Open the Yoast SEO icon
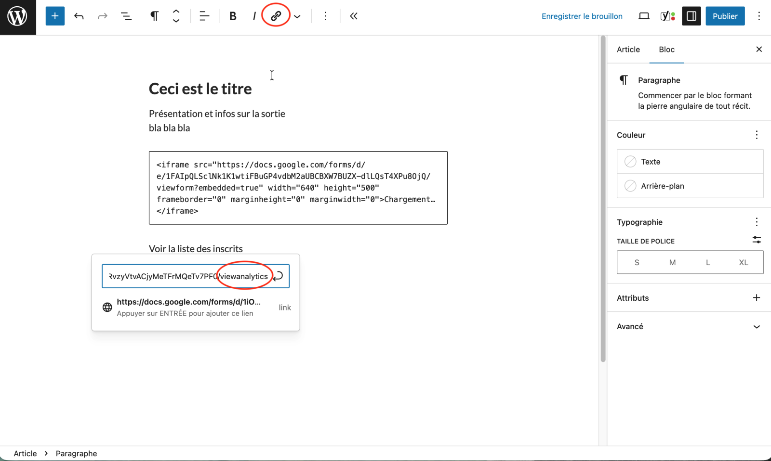The height and width of the screenshot is (461, 771). (x=667, y=16)
